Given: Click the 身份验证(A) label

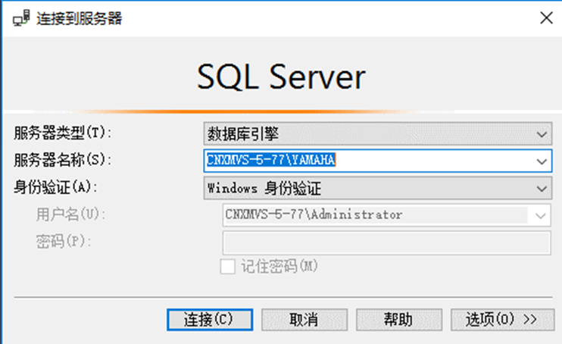Looking at the screenshot, I should pyautogui.click(x=58, y=186).
